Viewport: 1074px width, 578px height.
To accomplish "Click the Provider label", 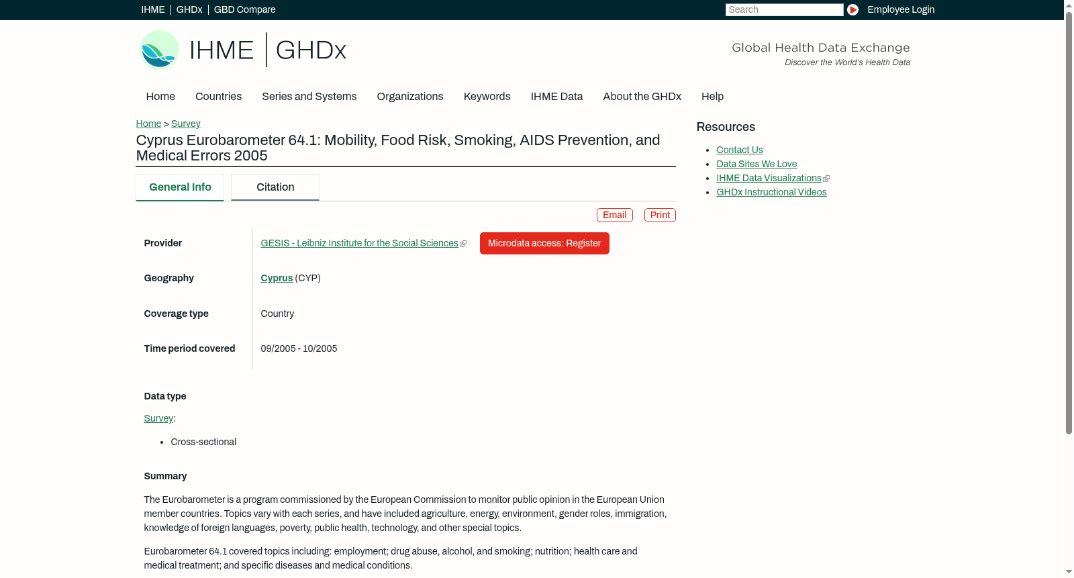I will (163, 243).
